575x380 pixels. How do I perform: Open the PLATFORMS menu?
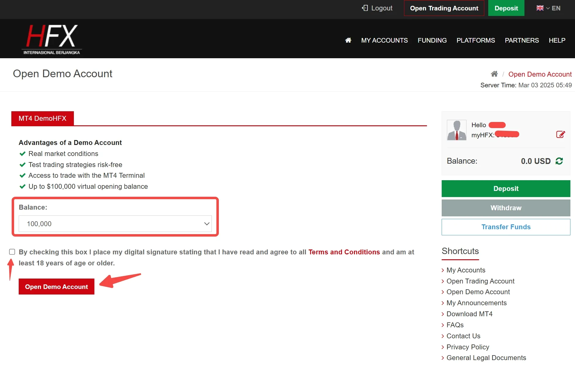[476, 40]
